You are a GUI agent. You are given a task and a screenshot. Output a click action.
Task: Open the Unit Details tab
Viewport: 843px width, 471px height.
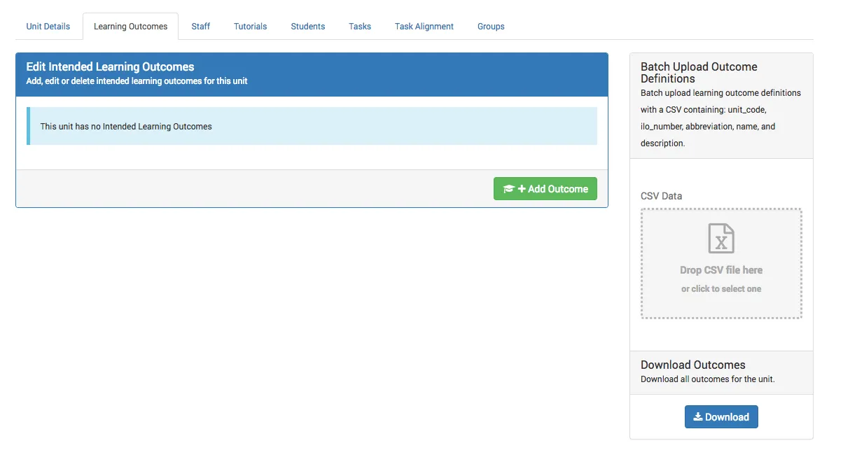click(48, 26)
